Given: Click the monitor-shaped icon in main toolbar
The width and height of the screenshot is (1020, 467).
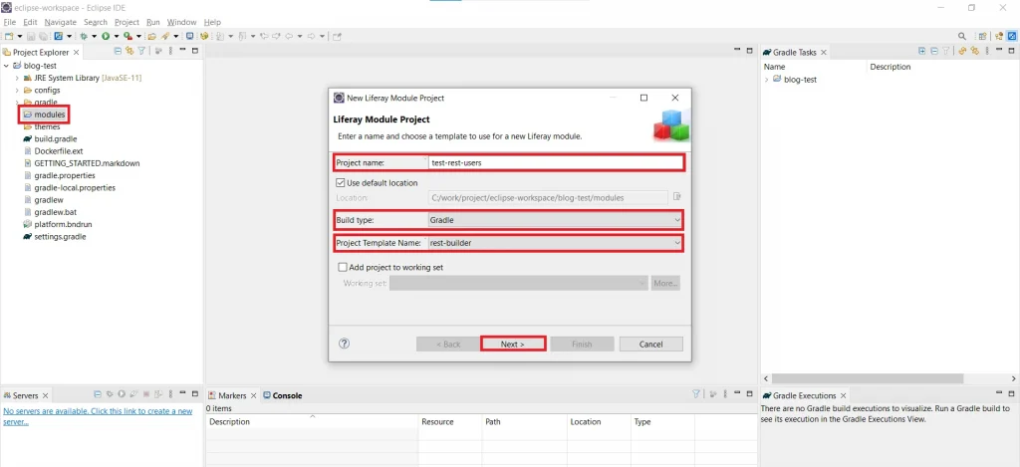Looking at the screenshot, I should click(190, 36).
